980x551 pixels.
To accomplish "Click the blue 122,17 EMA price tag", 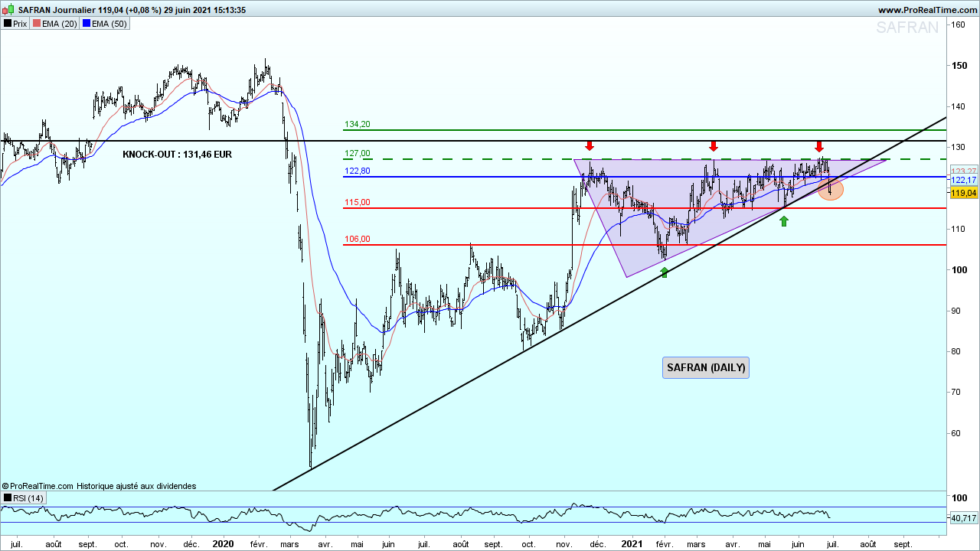I will 964,180.
